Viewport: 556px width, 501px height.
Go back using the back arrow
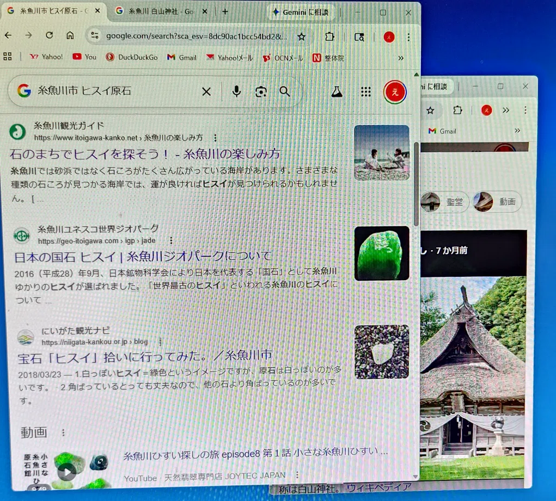8,35
